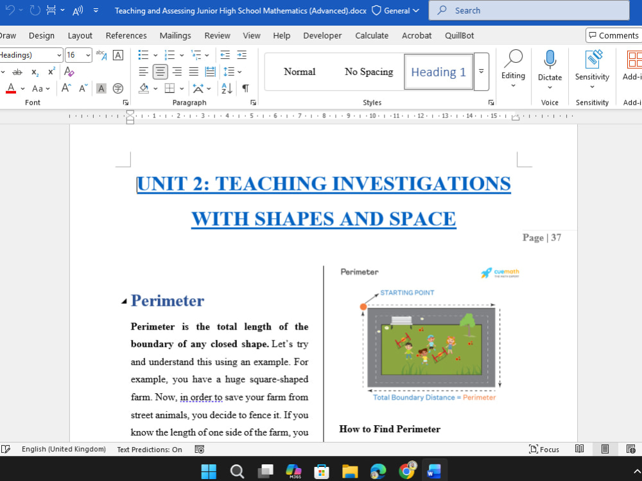Enclose characters in a circle
Image resolution: width=642 pixels, height=481 pixels.
118,89
